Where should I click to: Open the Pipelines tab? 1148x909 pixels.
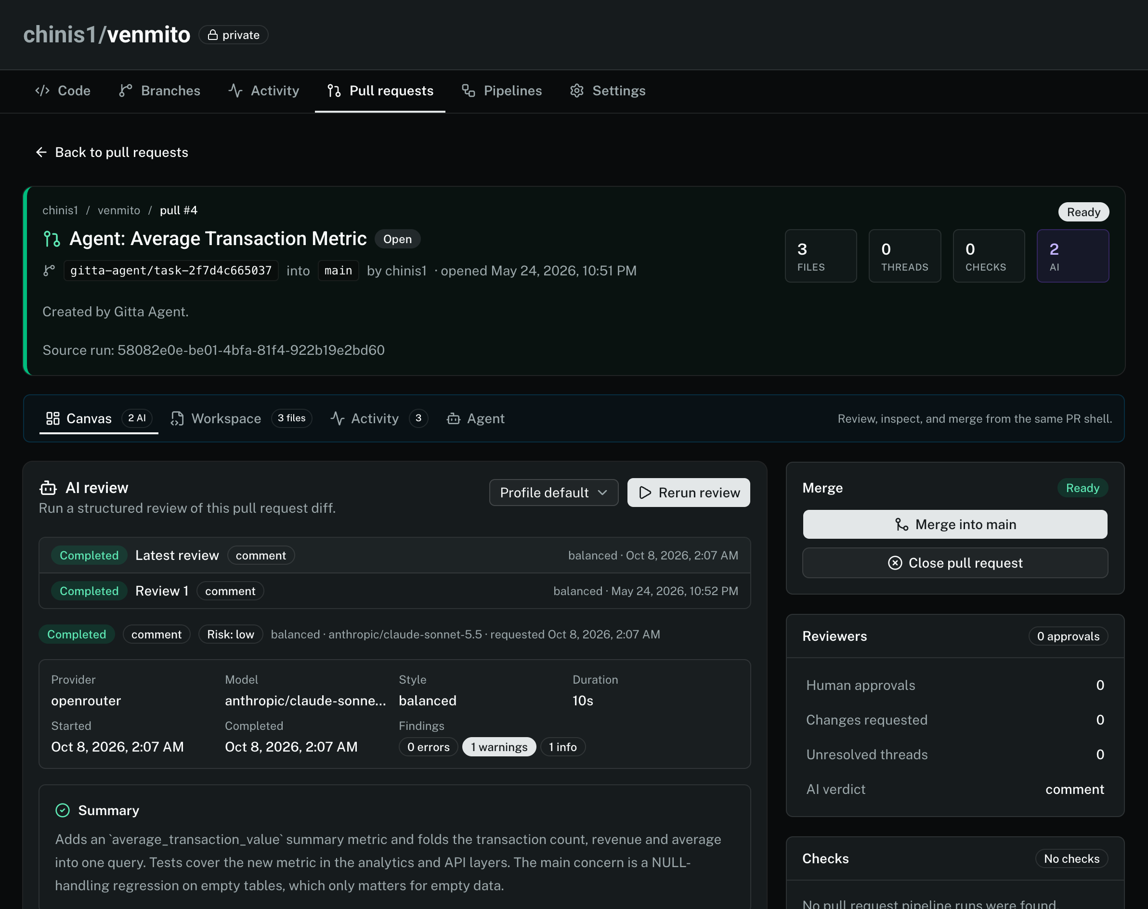502,91
